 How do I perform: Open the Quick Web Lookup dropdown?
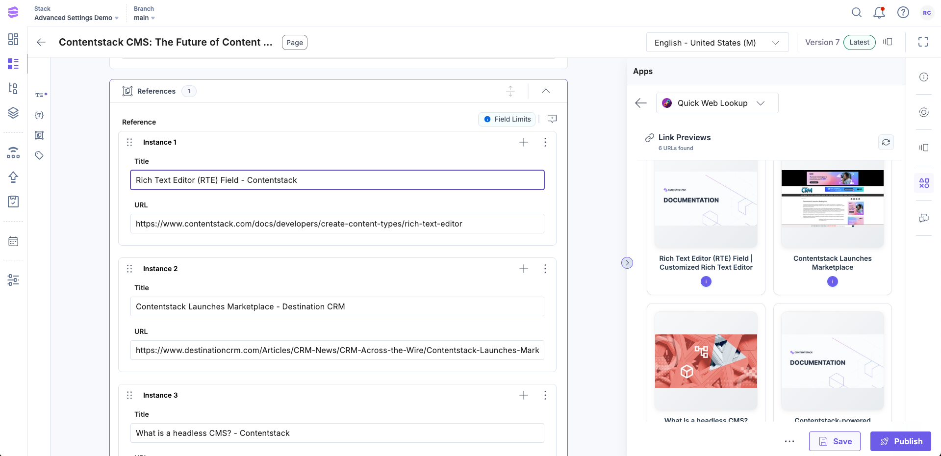pos(716,103)
